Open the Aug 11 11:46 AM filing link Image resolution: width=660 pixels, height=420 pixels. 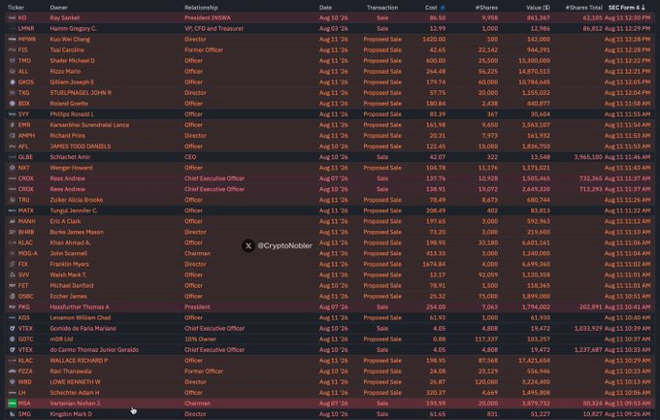[627, 157]
